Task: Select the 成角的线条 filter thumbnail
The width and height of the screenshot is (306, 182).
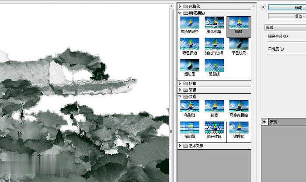Action: click(x=190, y=23)
